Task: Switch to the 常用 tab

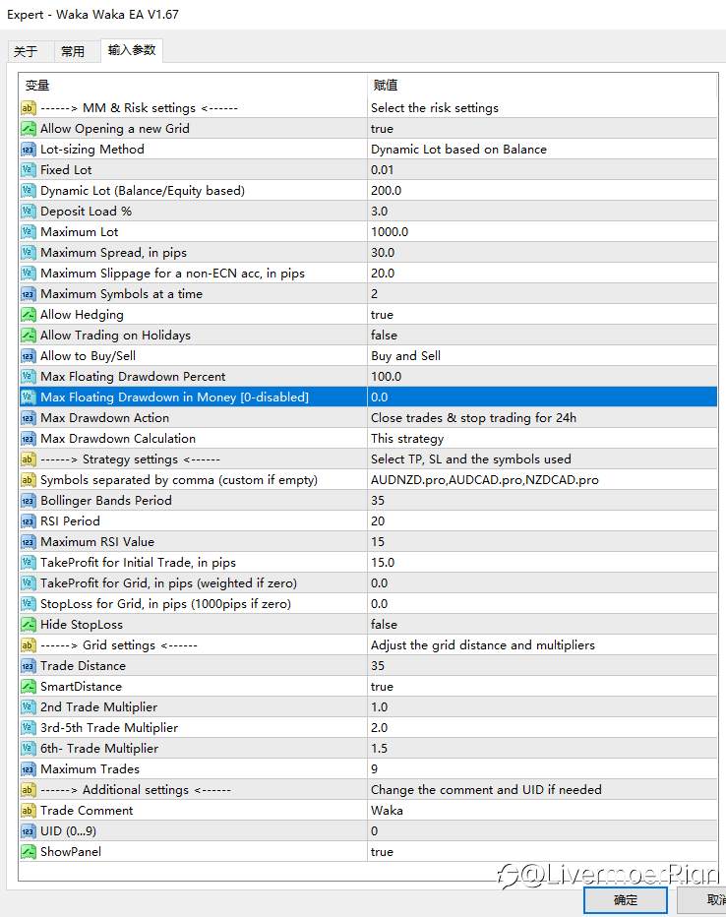Action: coord(73,51)
